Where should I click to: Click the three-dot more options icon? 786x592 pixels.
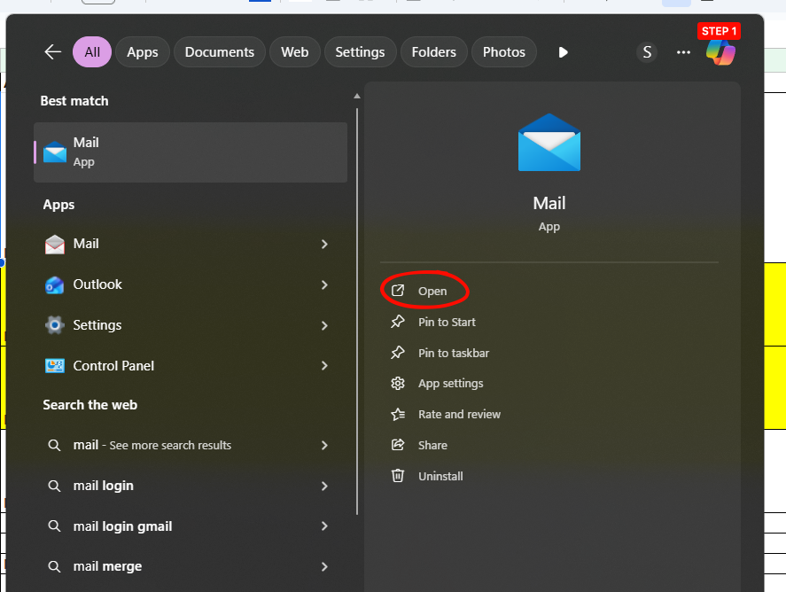683,52
